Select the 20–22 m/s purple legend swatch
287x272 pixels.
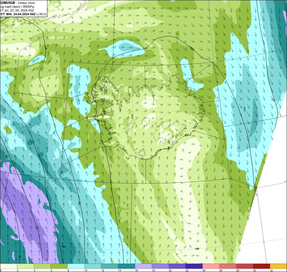point(177,266)
